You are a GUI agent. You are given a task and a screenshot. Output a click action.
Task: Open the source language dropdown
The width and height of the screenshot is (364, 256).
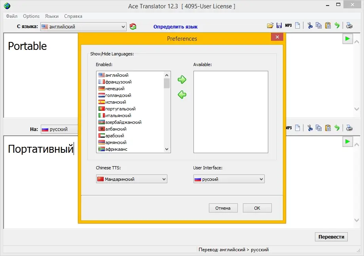pos(83,27)
